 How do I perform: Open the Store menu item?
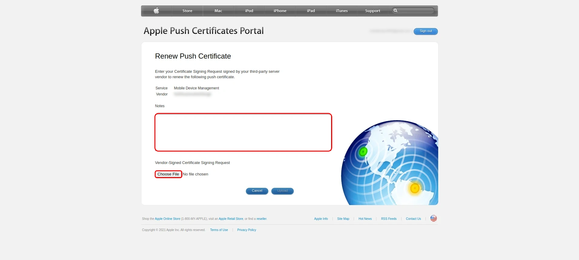(187, 11)
